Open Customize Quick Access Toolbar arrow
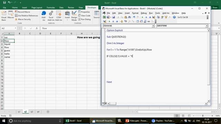 (x=20, y=2)
